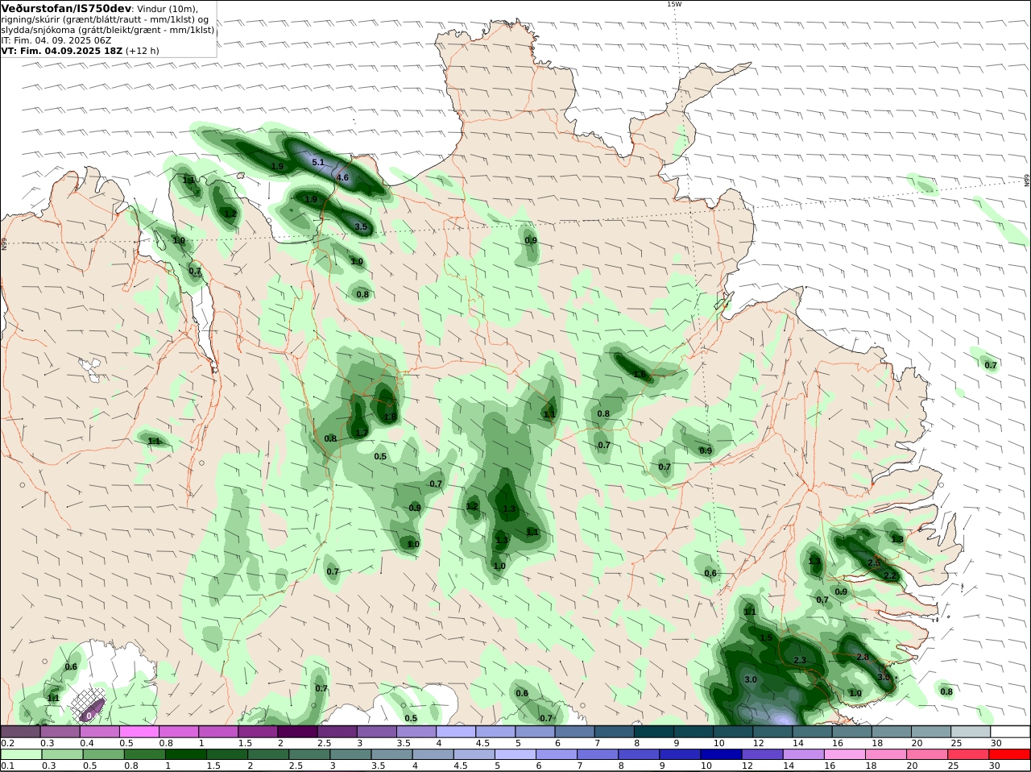
Task: Click the Veðurstofan/IS750dev title text
Action: tap(66, 8)
